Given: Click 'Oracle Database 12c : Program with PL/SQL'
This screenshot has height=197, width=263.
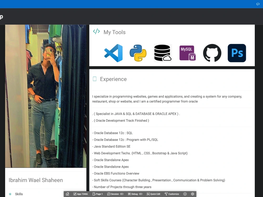Looking at the screenshot, I should click(x=125, y=140).
